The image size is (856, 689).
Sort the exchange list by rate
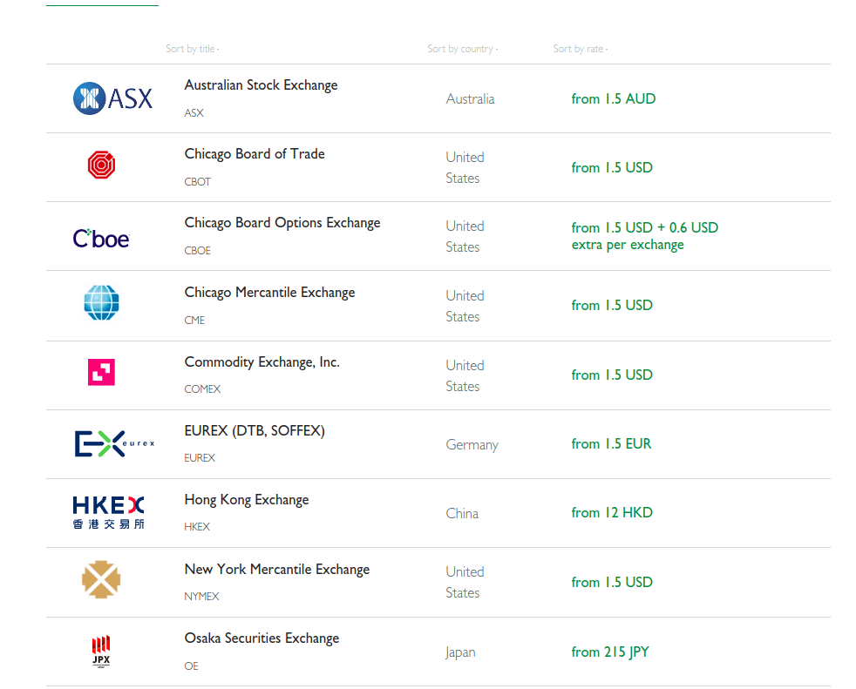(580, 49)
